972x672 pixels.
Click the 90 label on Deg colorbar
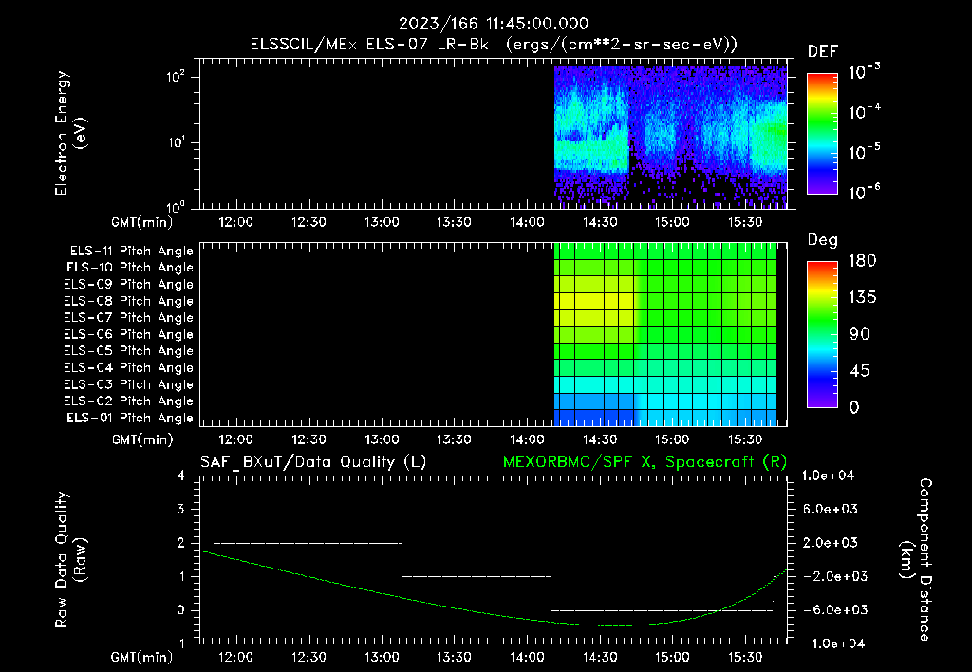860,335
